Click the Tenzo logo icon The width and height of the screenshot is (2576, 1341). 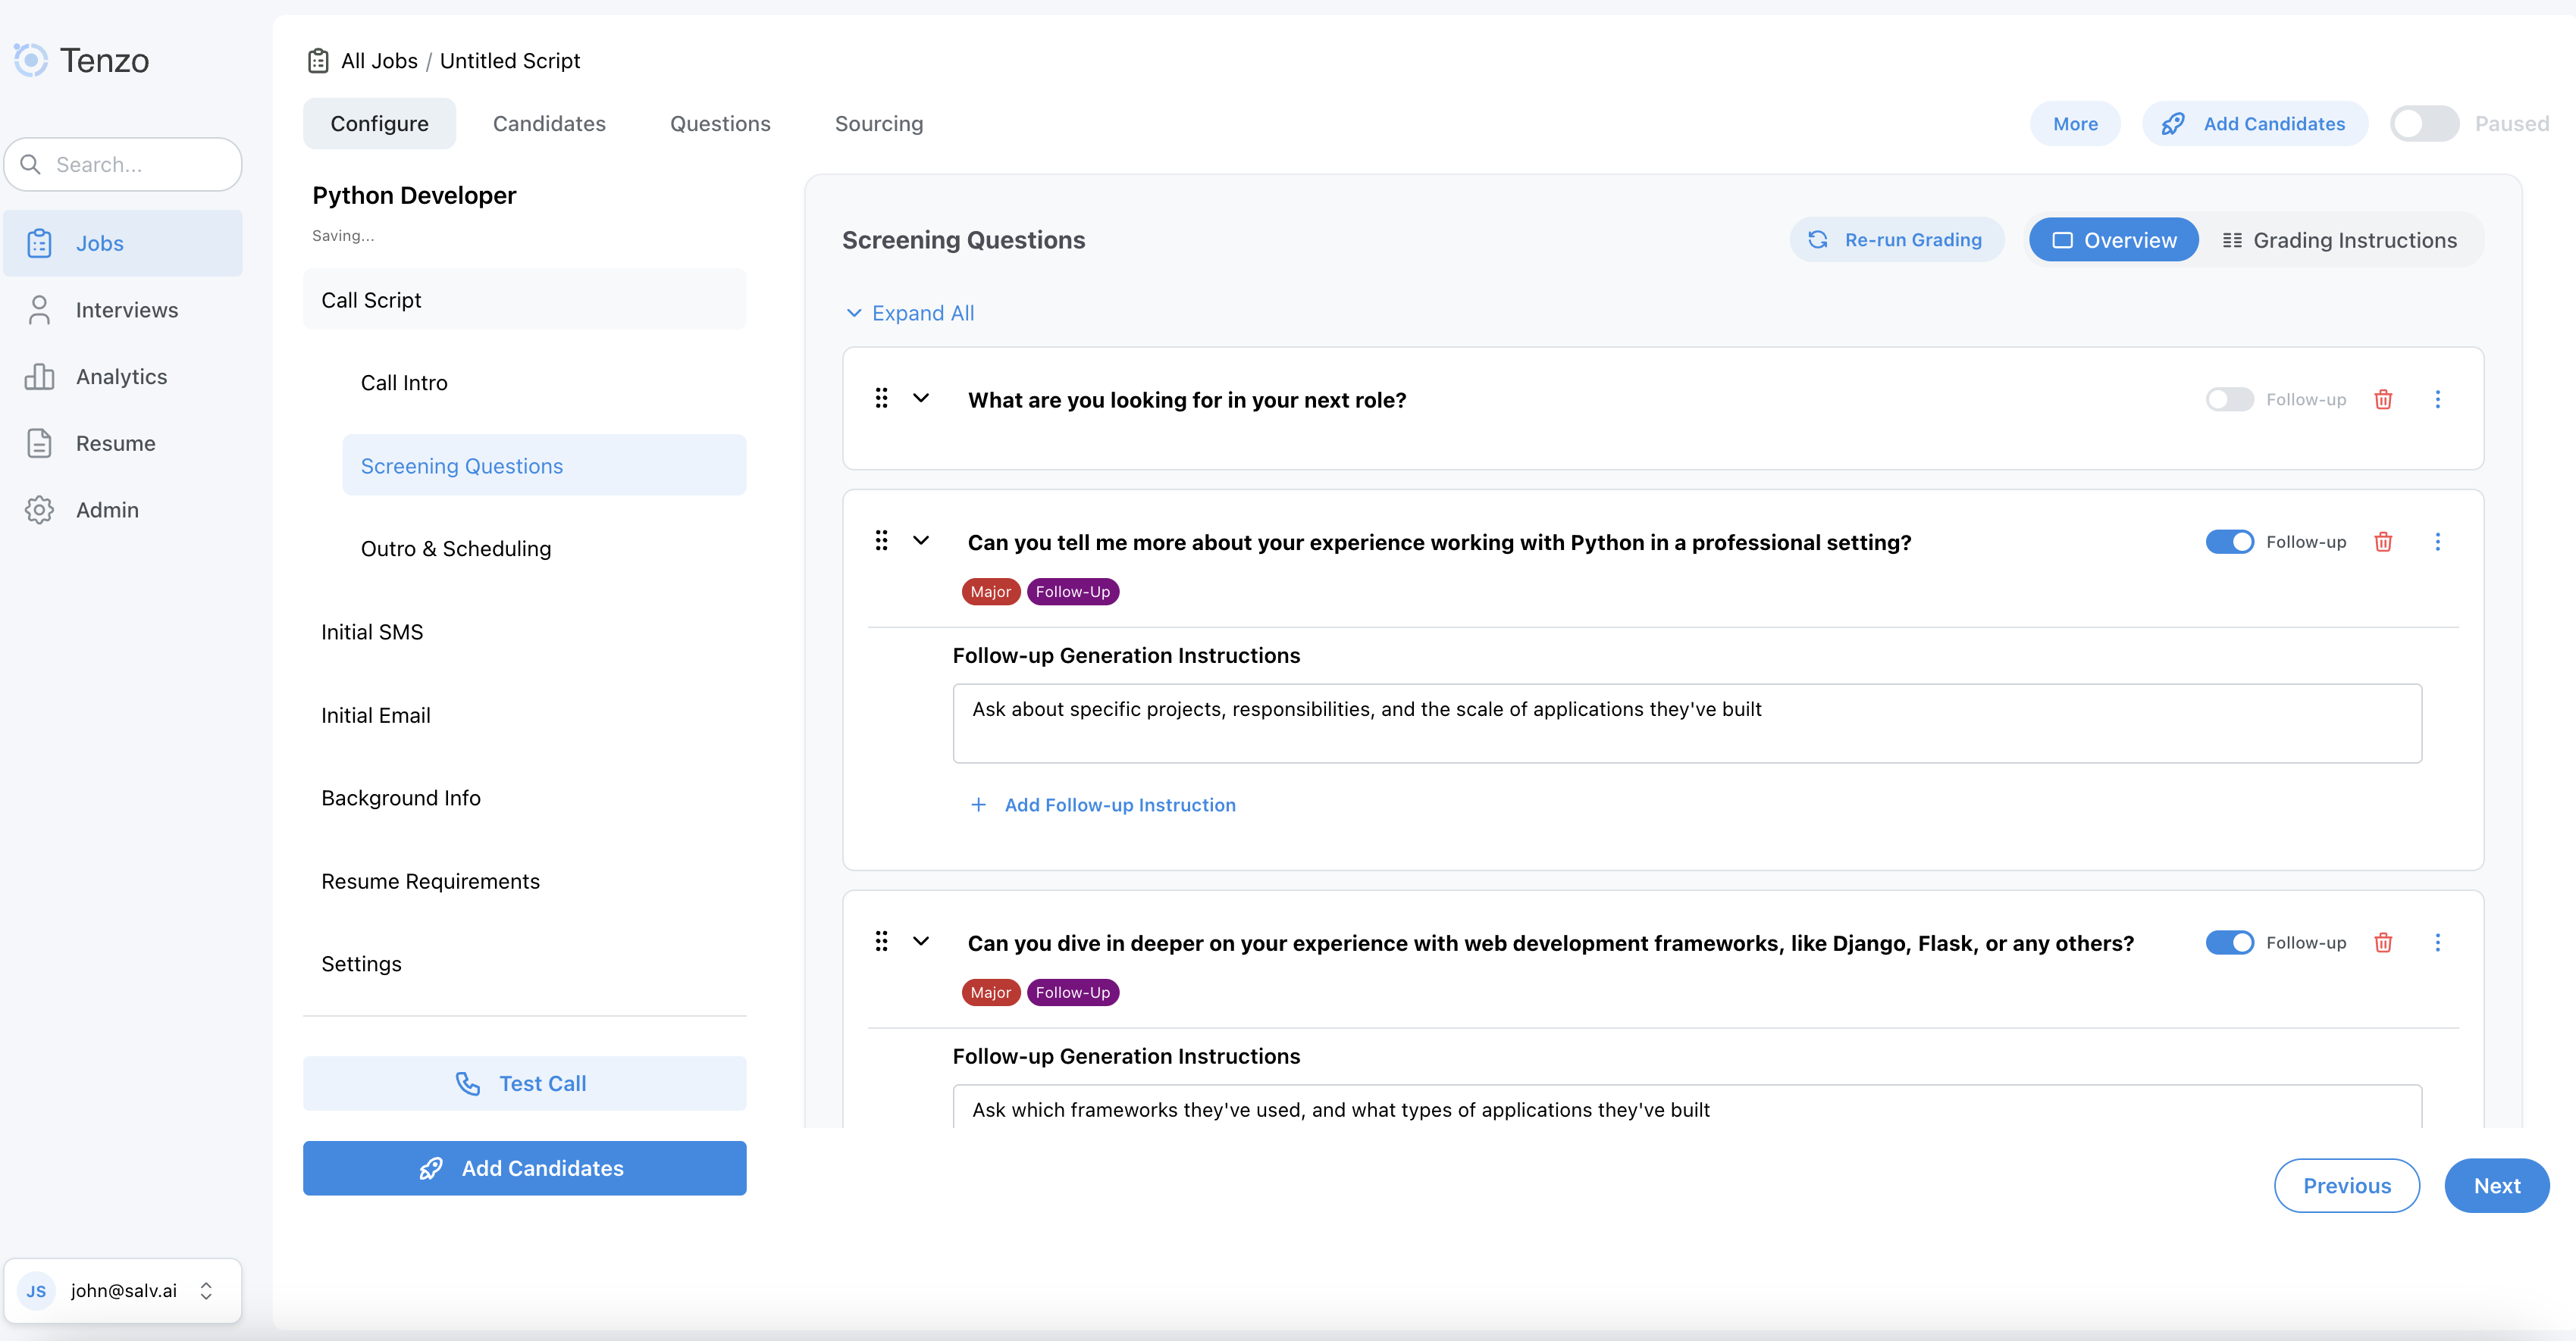(x=30, y=60)
